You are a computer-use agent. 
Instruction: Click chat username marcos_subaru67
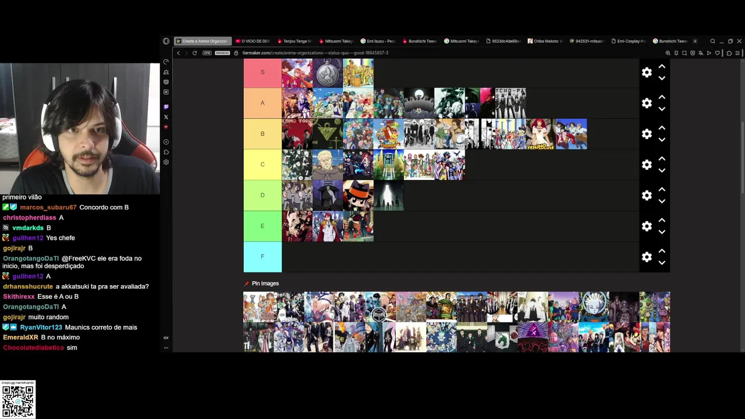48,207
